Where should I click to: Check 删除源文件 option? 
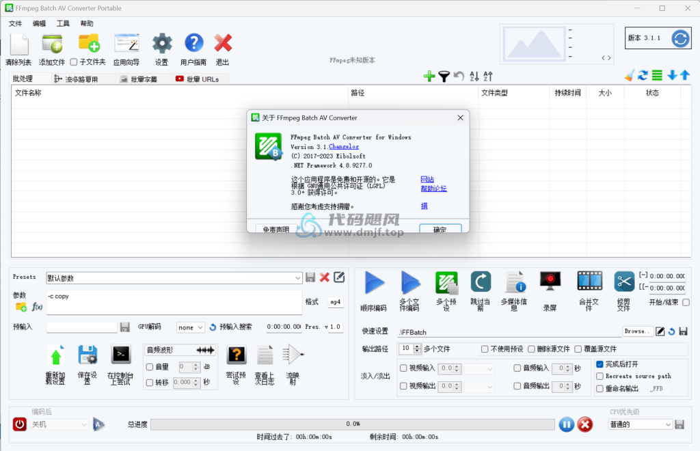pos(531,349)
